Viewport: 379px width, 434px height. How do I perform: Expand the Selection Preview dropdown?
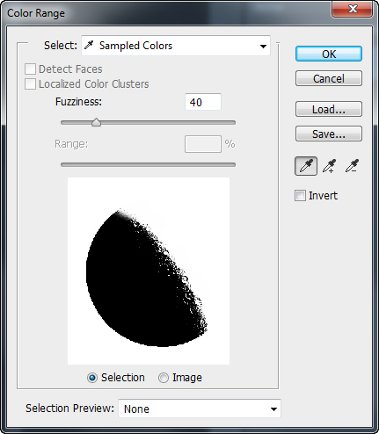coord(200,409)
